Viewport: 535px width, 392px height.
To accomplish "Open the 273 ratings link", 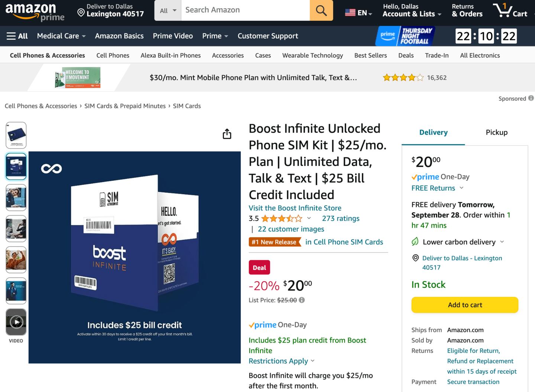I will click(x=340, y=218).
